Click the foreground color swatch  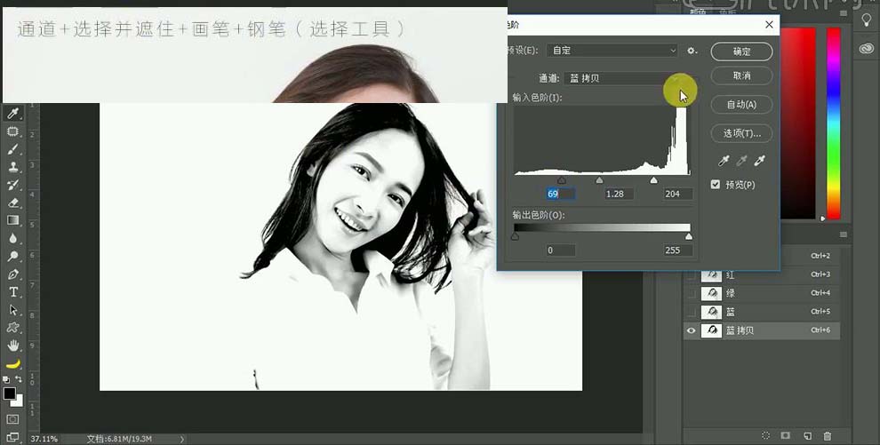tap(10, 393)
